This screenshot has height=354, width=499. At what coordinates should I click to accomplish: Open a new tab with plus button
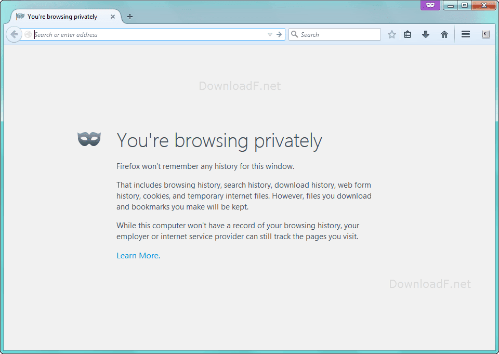pos(130,17)
